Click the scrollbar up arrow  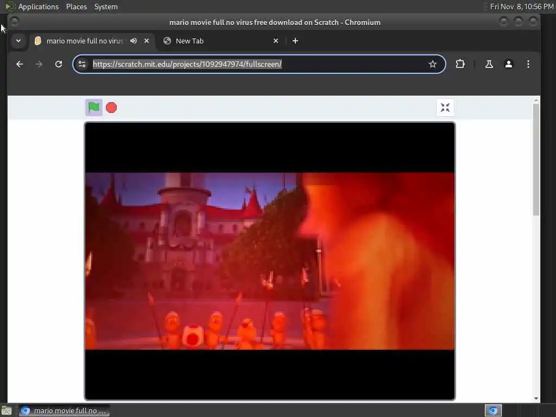pyautogui.click(x=536, y=100)
